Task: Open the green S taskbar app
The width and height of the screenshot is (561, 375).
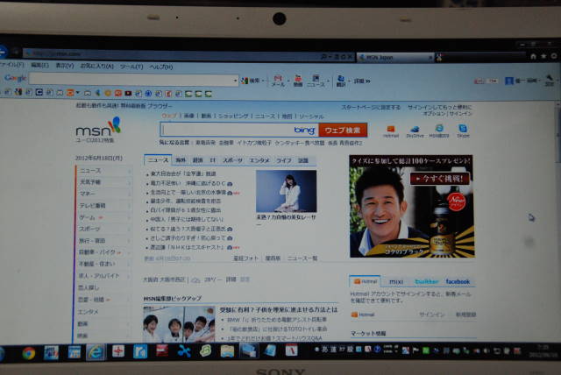Action: click(205, 351)
